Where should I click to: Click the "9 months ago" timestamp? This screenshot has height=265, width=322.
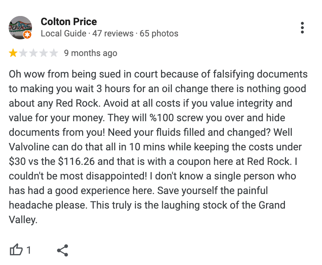90,53
